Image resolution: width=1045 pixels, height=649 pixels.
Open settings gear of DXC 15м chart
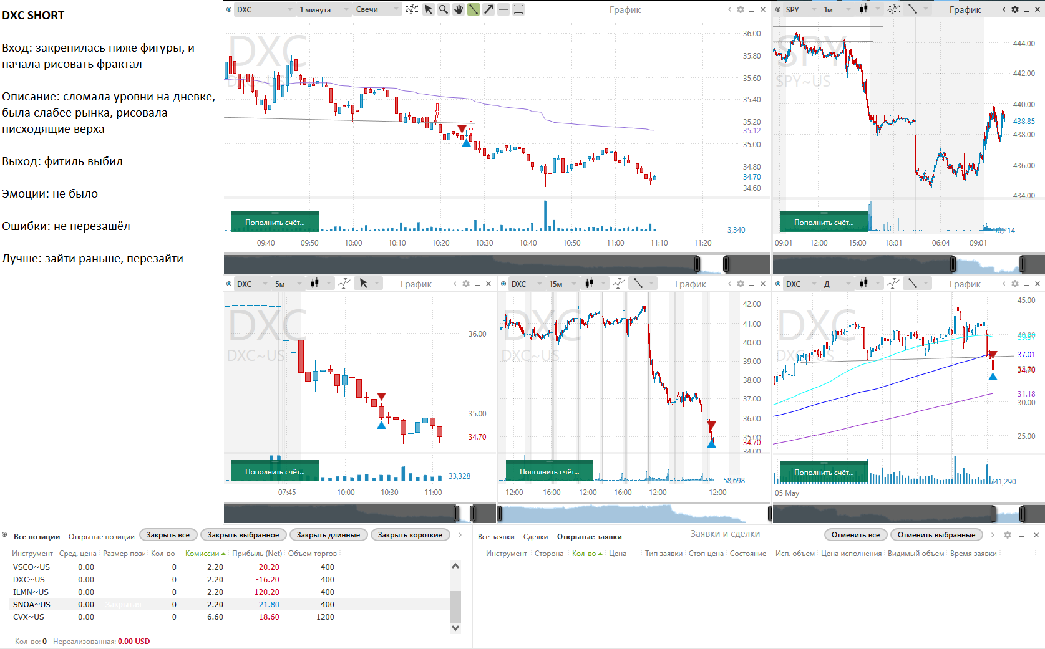pos(741,284)
